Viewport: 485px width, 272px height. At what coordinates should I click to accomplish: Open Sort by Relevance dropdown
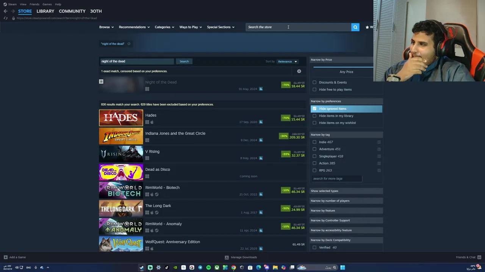pyautogui.click(x=288, y=62)
